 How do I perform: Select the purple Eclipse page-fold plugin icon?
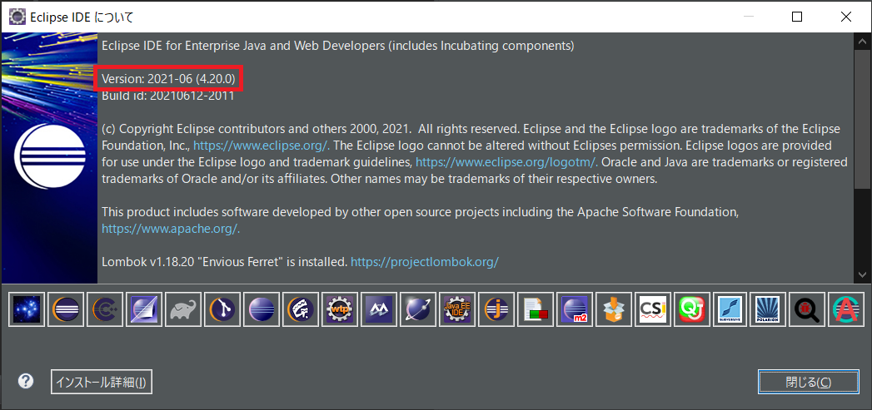point(144,309)
